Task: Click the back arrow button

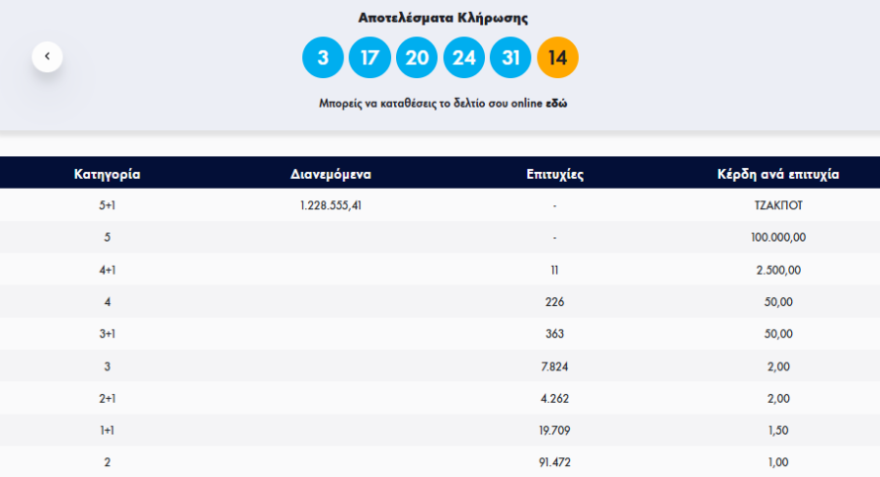Action: pos(47,57)
